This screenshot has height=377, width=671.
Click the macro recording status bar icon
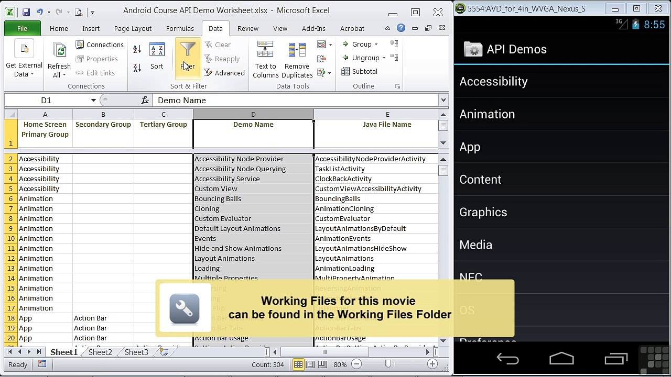tap(42, 364)
